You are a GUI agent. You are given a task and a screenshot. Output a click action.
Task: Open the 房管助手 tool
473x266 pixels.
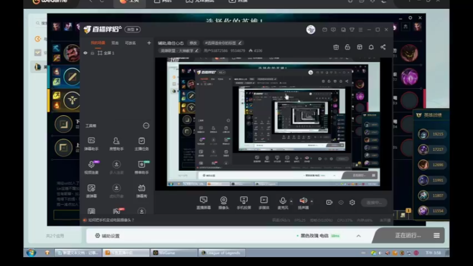(116, 144)
